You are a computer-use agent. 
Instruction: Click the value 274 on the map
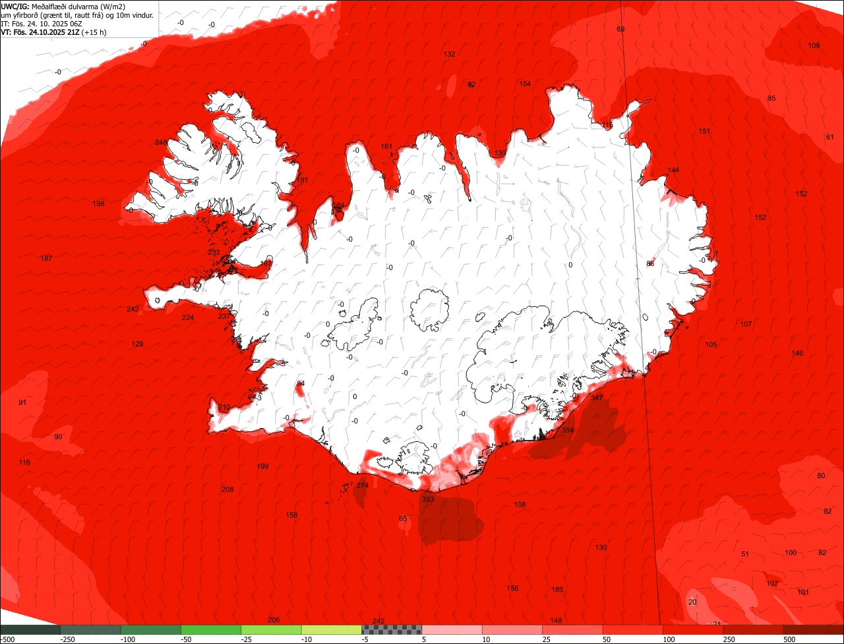(363, 485)
